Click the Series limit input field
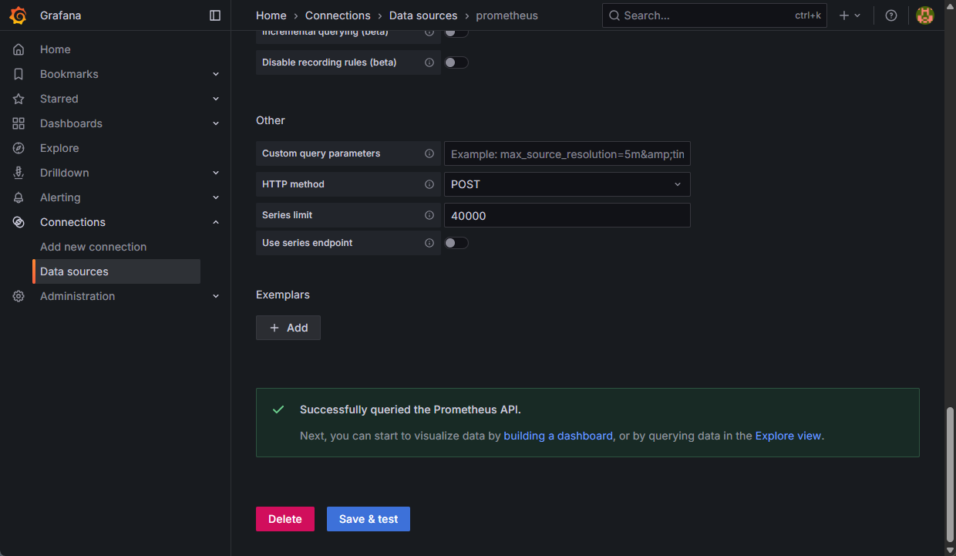 click(567, 215)
